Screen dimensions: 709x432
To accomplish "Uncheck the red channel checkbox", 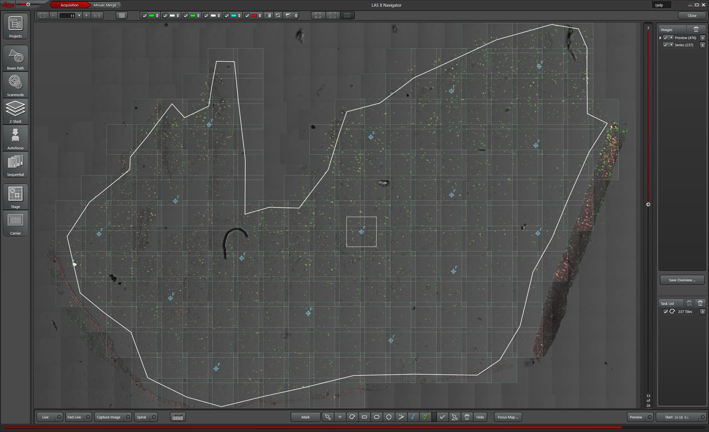I will pos(247,16).
